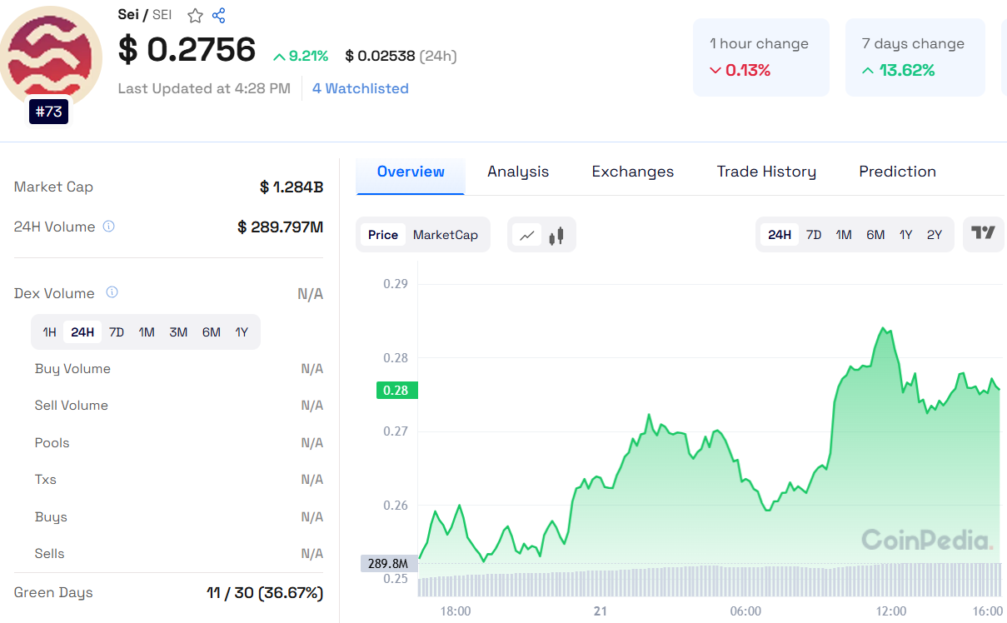Click the 289.8M volume marker on chart
The image size is (1007, 623).
click(389, 564)
